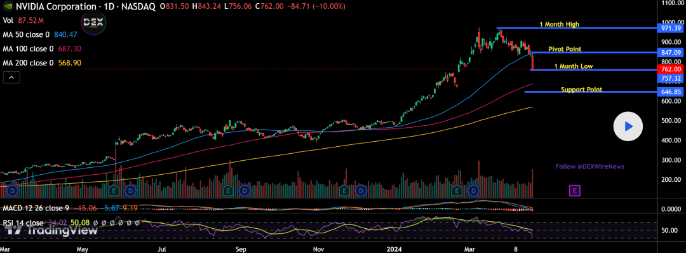Click the 757.32 price tag on the axis
Viewport: 686px width, 253px height.
click(x=671, y=78)
